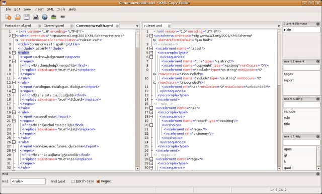
Task: Collapse the rule fold on line 26 of Commonwealth.xml
Action: [x=14, y=142]
